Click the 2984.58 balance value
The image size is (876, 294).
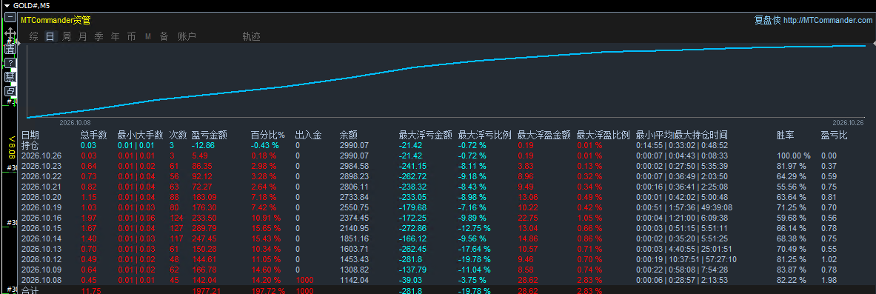[x=354, y=166]
